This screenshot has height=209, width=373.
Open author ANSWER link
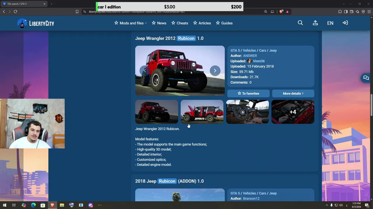[x=250, y=56]
